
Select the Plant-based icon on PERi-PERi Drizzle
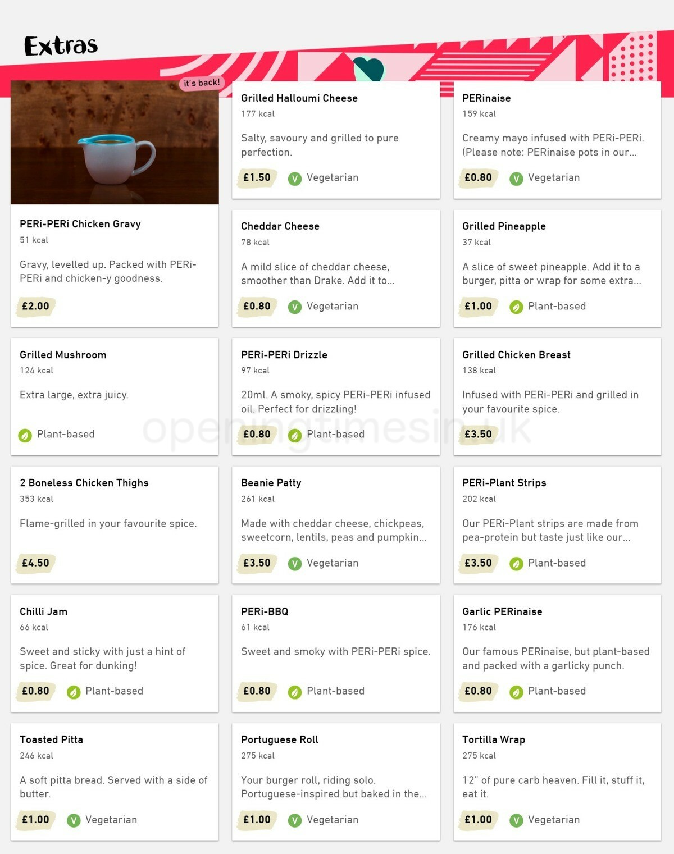coord(294,434)
